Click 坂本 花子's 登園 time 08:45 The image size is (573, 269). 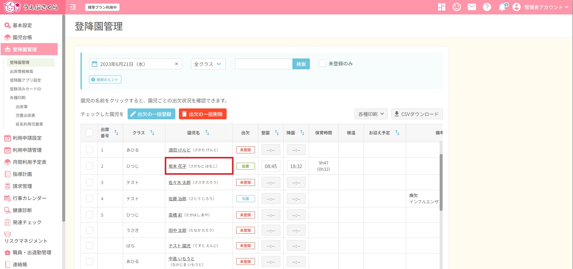point(271,166)
